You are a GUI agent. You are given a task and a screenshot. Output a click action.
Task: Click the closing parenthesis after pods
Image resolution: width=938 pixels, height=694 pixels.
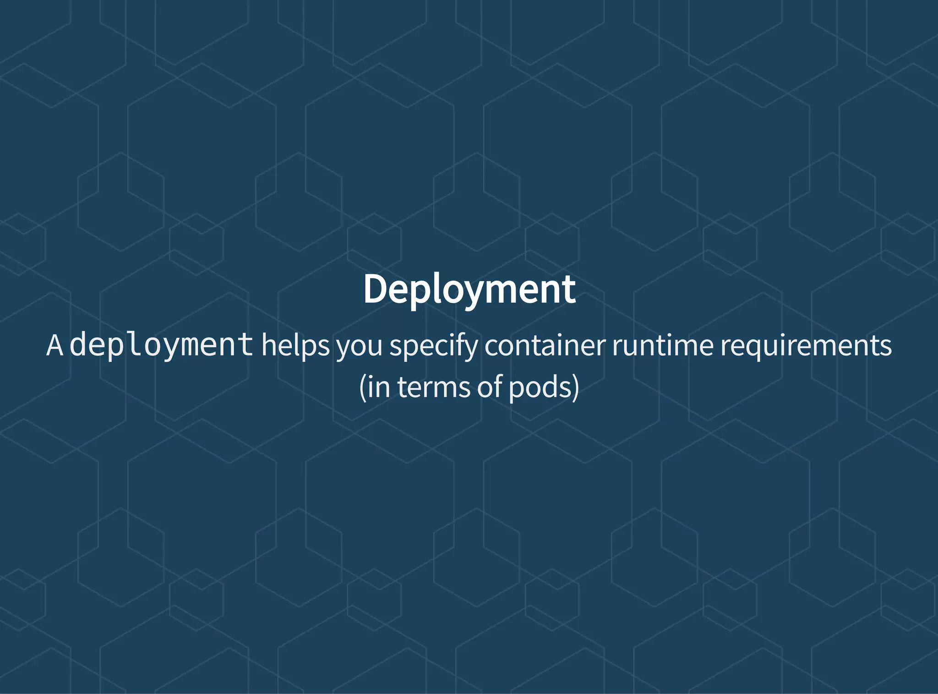(x=575, y=388)
